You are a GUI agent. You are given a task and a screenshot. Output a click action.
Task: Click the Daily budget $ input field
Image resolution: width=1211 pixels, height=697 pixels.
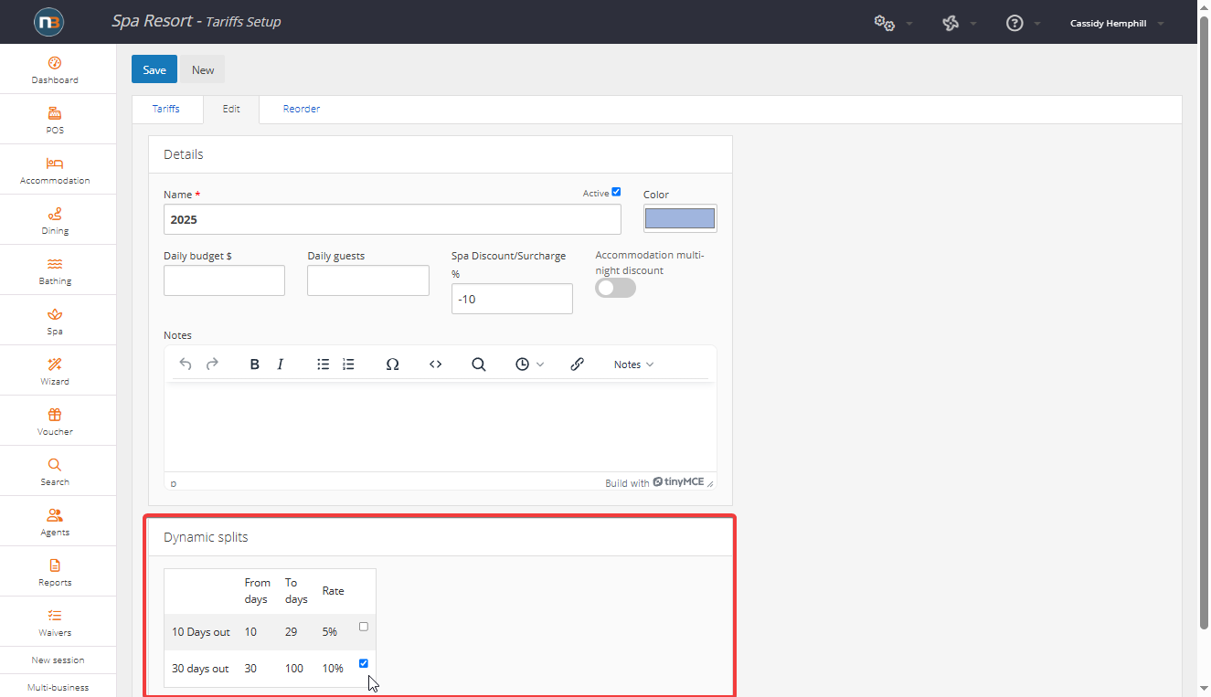224,280
